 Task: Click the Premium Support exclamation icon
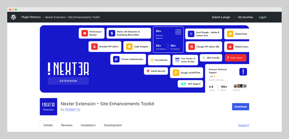[x=243, y=72]
